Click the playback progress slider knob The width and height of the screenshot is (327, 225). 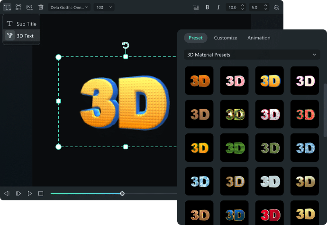tap(122, 194)
